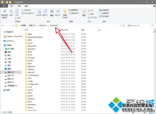Viewport: 156px width, 114px height.
Task: Click Copy path (复制路径) in ribbon
Action: pyautogui.click(x=26, y=10)
